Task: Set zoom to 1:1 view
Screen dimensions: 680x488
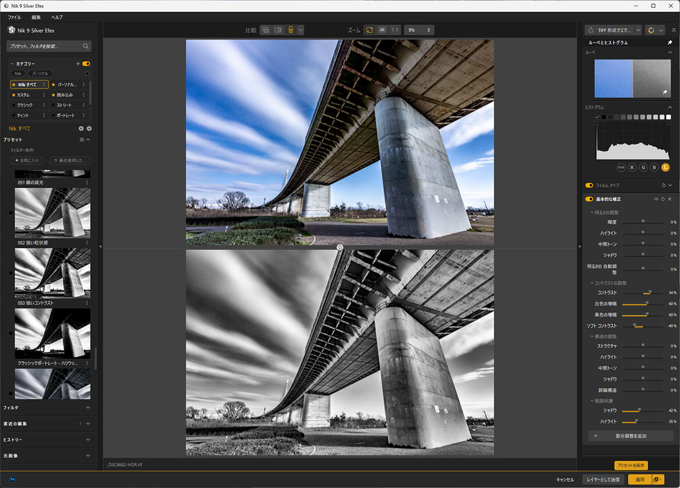Action: point(395,30)
